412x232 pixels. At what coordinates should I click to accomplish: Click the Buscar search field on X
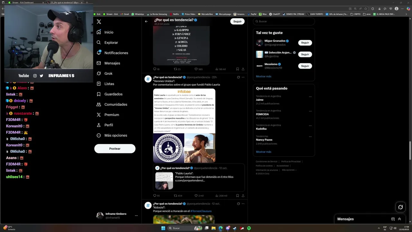[x=284, y=21]
